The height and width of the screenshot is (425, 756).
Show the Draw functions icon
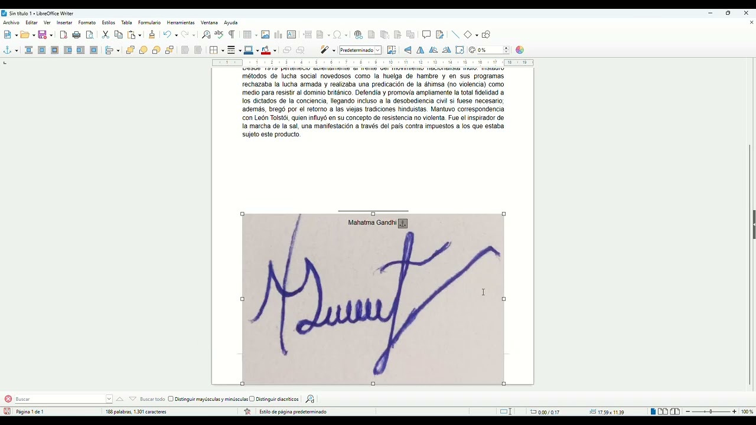coord(486,35)
